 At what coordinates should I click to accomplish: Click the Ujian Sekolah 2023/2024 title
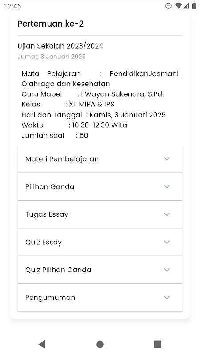click(x=60, y=46)
